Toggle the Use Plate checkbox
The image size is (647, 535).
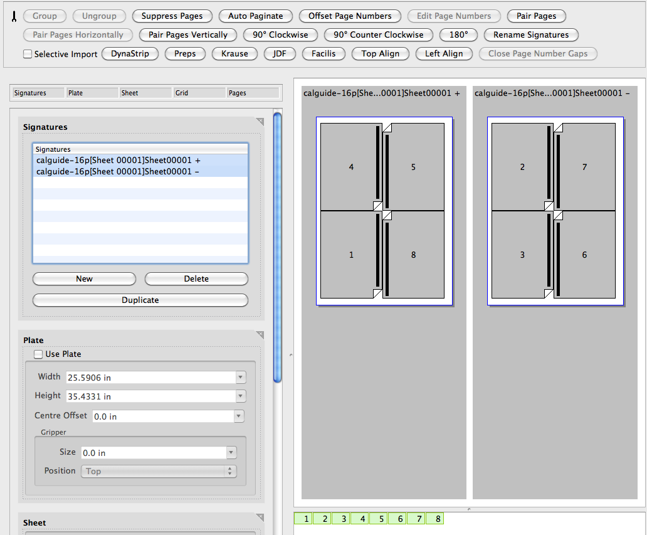(38, 354)
